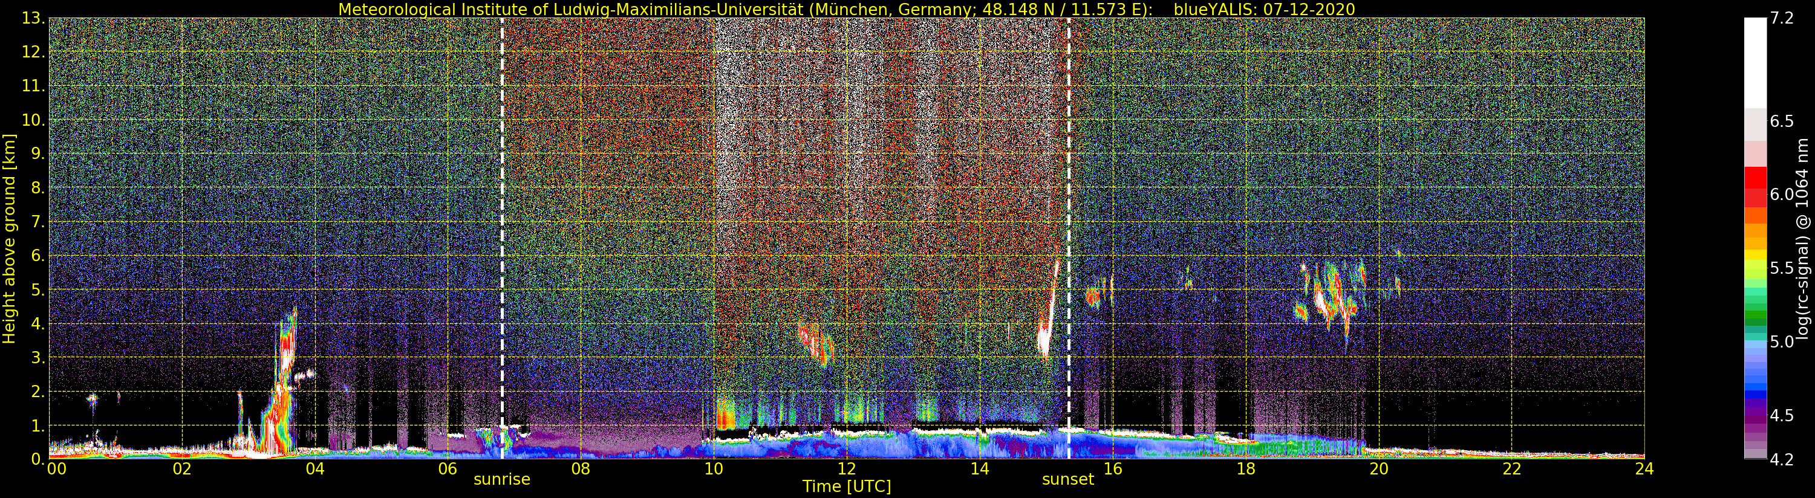The height and width of the screenshot is (498, 1815).
Task: Click the '06' time tick label
Action: [448, 468]
